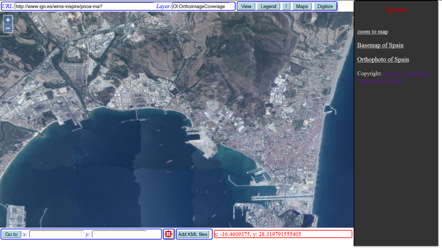Click the View button

pyautogui.click(x=246, y=6)
